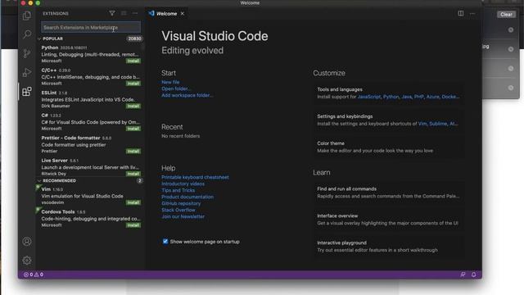Screen dimensions: 524x295
Task: Open the Accounts menu icon
Action: (x=27, y=241)
